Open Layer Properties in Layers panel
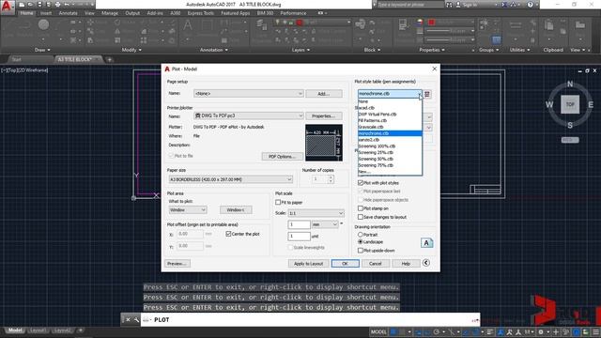Screen dimensions: 601x338 point(262,25)
